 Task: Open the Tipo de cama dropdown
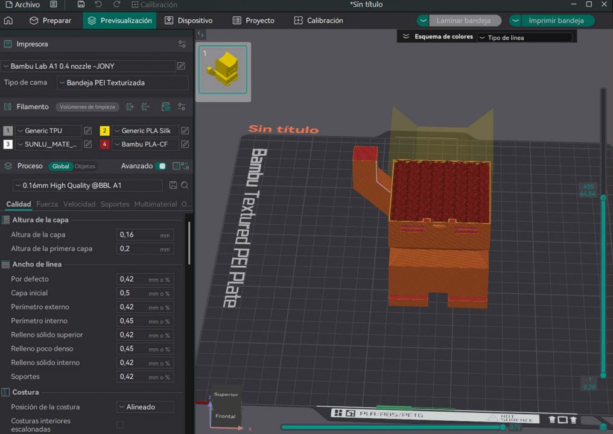(x=122, y=83)
